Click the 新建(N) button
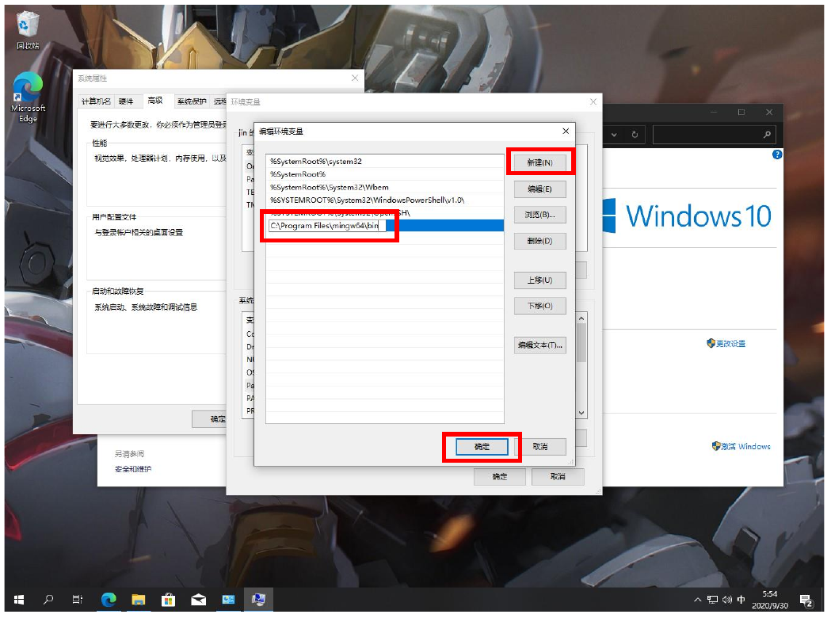Image resolution: width=831 pixels, height=618 pixels. [x=539, y=162]
